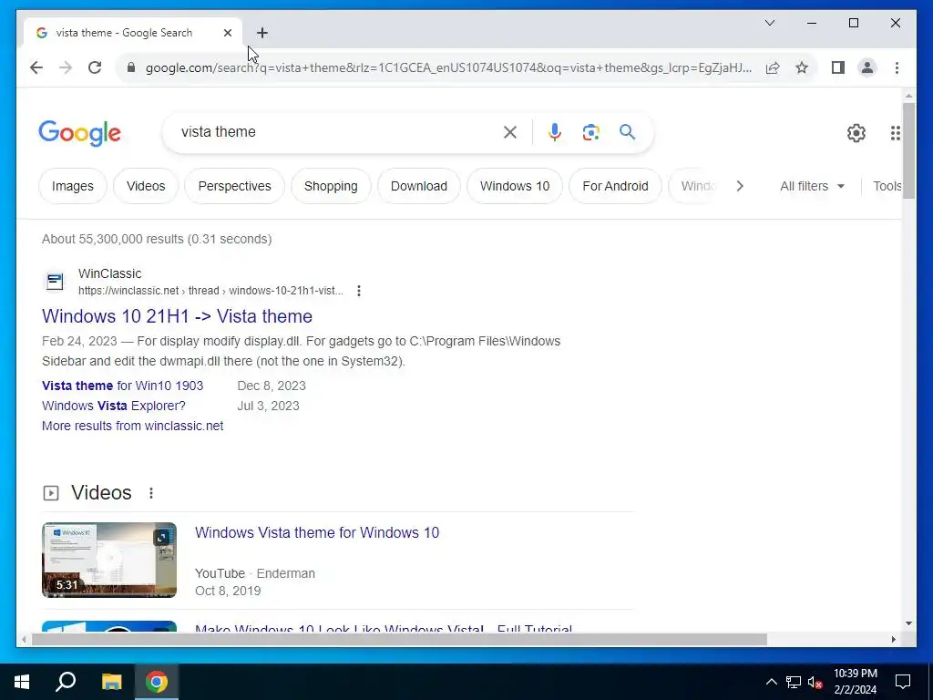Select the Videos filter chip

point(146,186)
